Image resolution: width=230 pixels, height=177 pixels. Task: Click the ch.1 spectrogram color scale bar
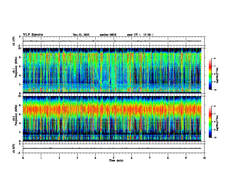pos(210,74)
